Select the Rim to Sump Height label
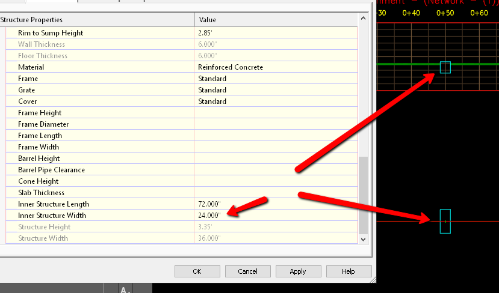Screen dimensions: 499x293 (x=51, y=33)
